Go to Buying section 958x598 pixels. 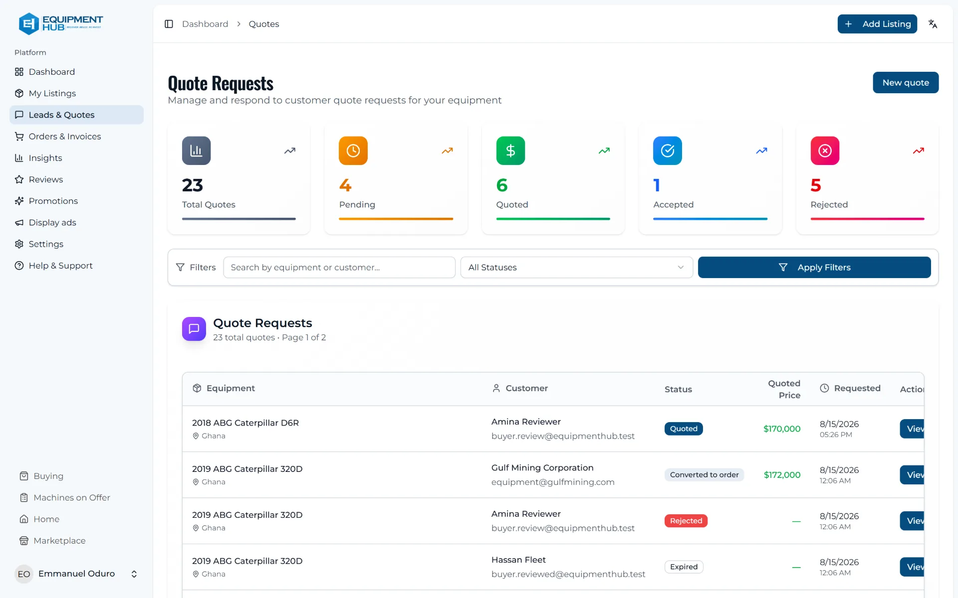tap(48, 476)
